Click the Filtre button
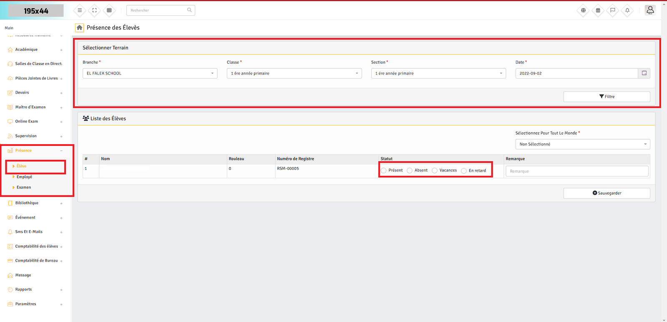 click(607, 97)
